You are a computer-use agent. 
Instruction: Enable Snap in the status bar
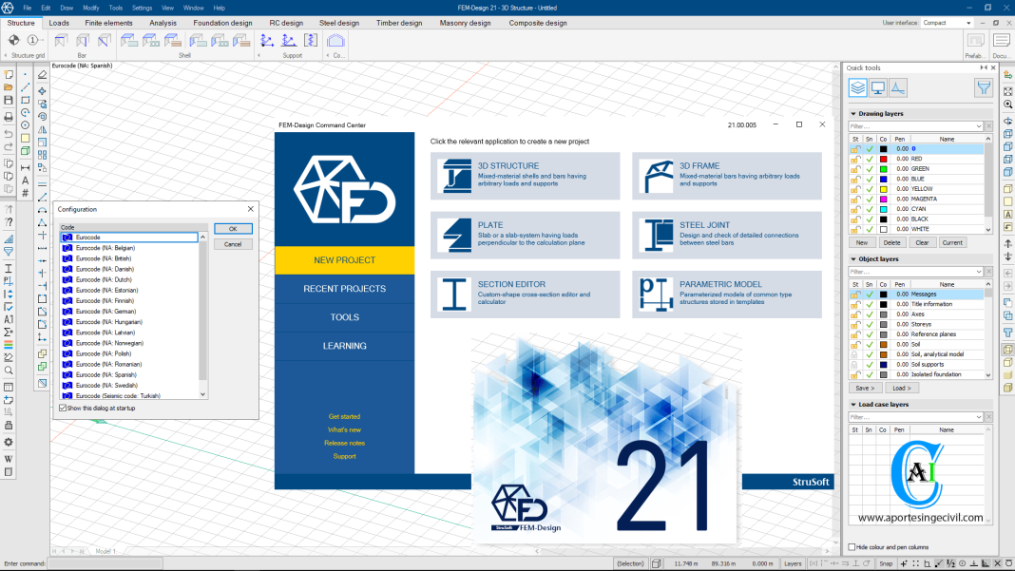[x=886, y=562]
